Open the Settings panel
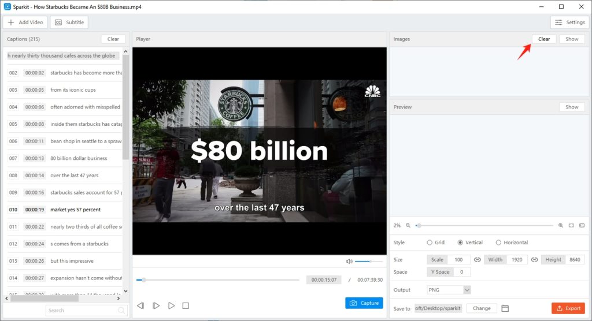The image size is (592, 321). 569,23
